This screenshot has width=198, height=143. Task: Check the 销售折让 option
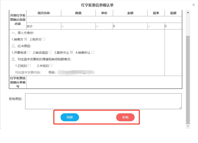click(93, 52)
